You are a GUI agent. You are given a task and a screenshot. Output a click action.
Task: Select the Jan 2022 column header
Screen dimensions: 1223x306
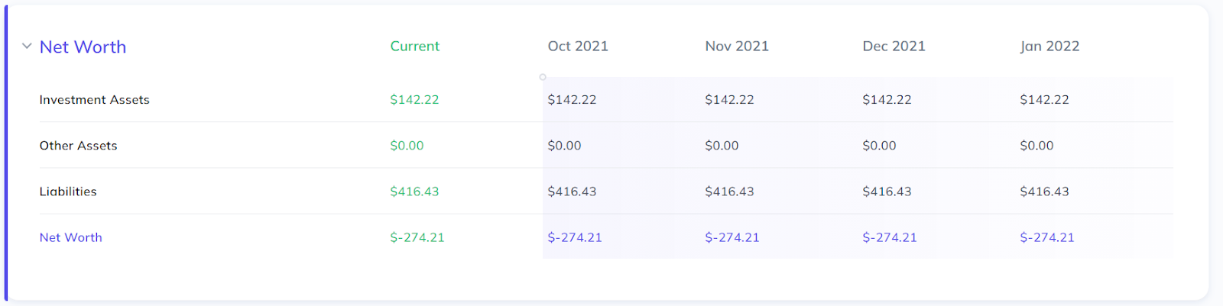pos(1049,47)
